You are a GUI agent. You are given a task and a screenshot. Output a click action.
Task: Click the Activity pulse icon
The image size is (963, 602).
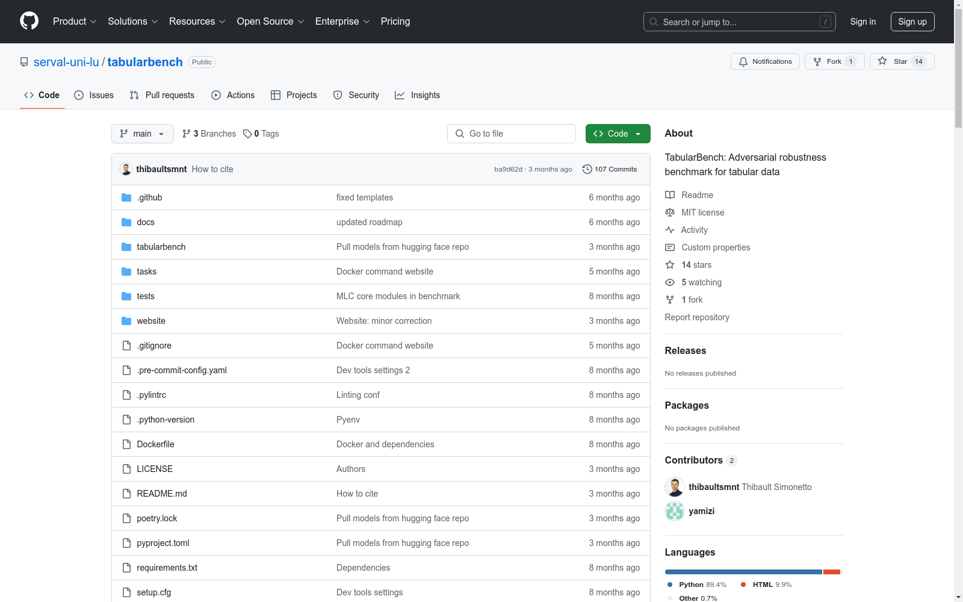(x=670, y=230)
